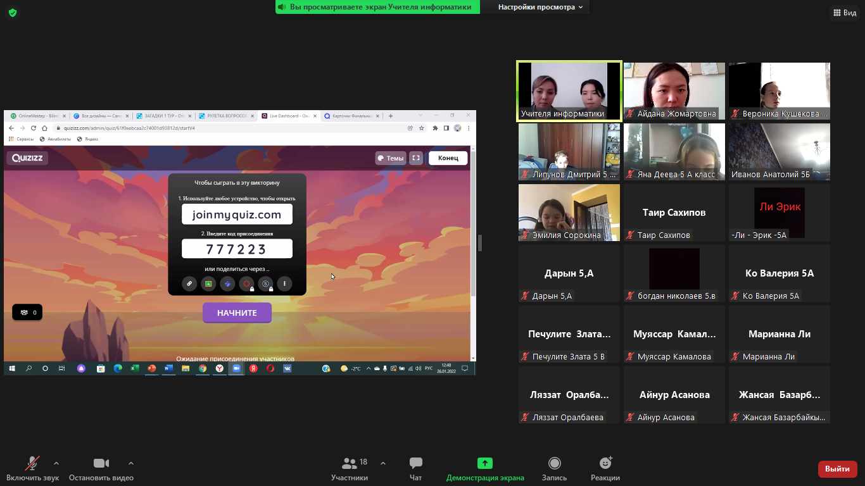Viewport: 865px width, 486px height.
Task: Toggle camera off with Остановить видео
Action: [x=101, y=464]
